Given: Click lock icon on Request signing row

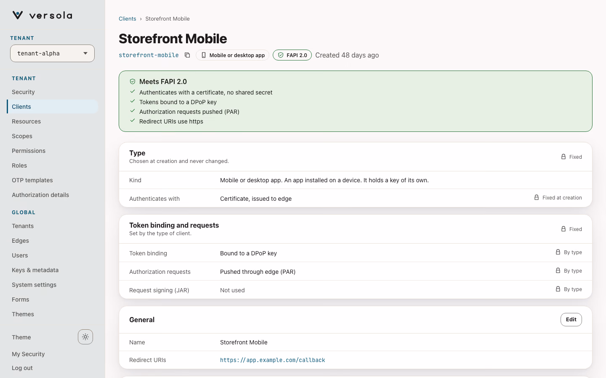Looking at the screenshot, I should click(x=558, y=289).
